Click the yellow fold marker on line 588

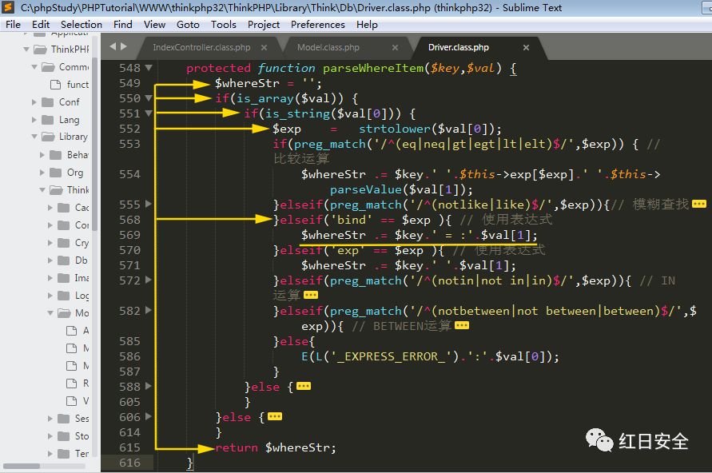pos(304,386)
